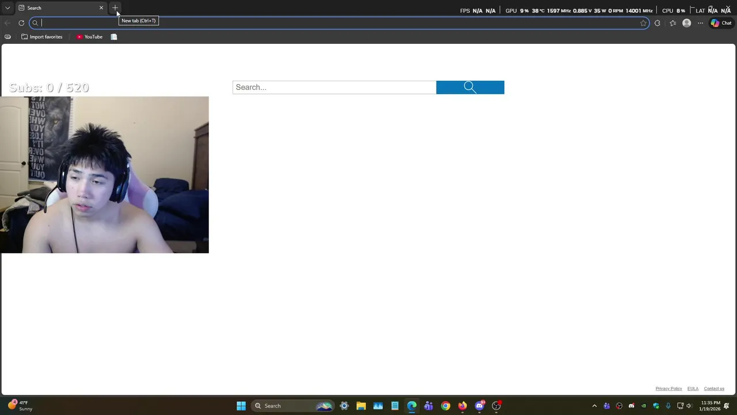The width and height of the screenshot is (737, 415).
Task: Click the Discord icon in system tray
Action: click(632, 406)
